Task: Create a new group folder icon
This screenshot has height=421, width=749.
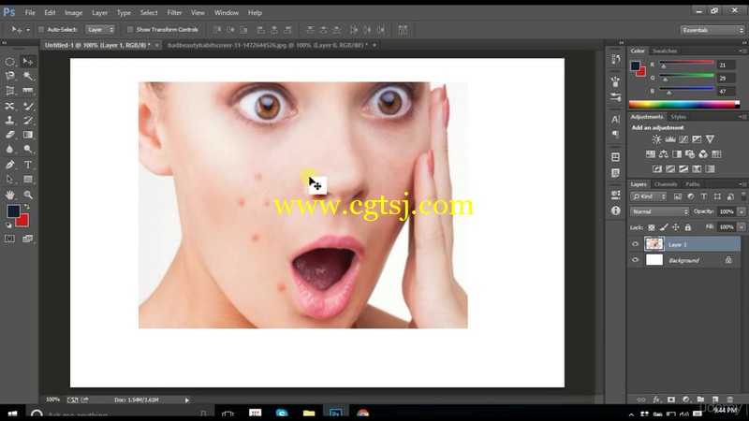Action: (700, 399)
